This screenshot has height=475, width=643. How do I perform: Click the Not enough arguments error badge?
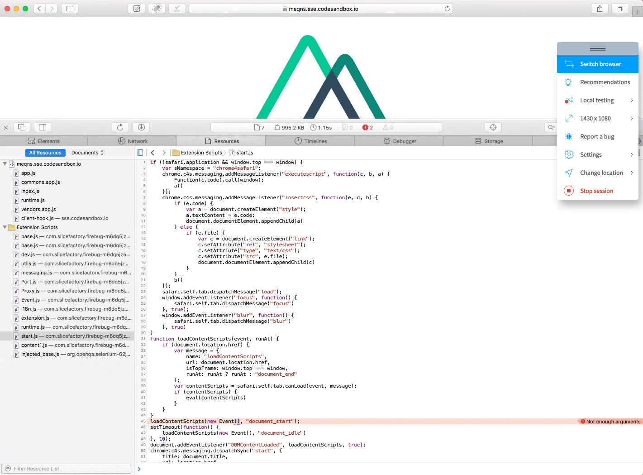point(610,422)
